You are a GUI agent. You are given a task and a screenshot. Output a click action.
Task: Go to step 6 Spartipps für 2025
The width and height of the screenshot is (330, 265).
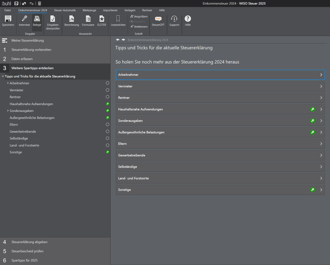click(55, 260)
